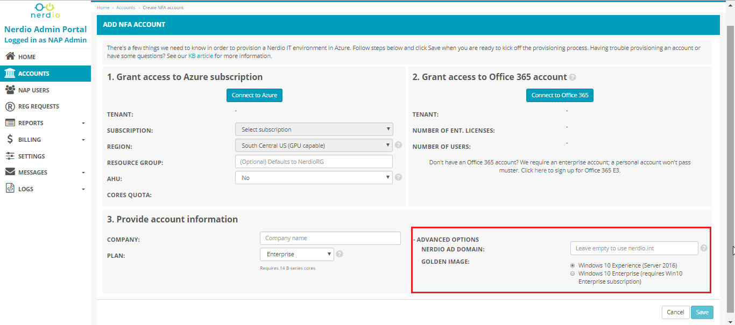This screenshot has width=735, height=325.
Task: Click the Accounts bank building icon
Action: click(10, 74)
